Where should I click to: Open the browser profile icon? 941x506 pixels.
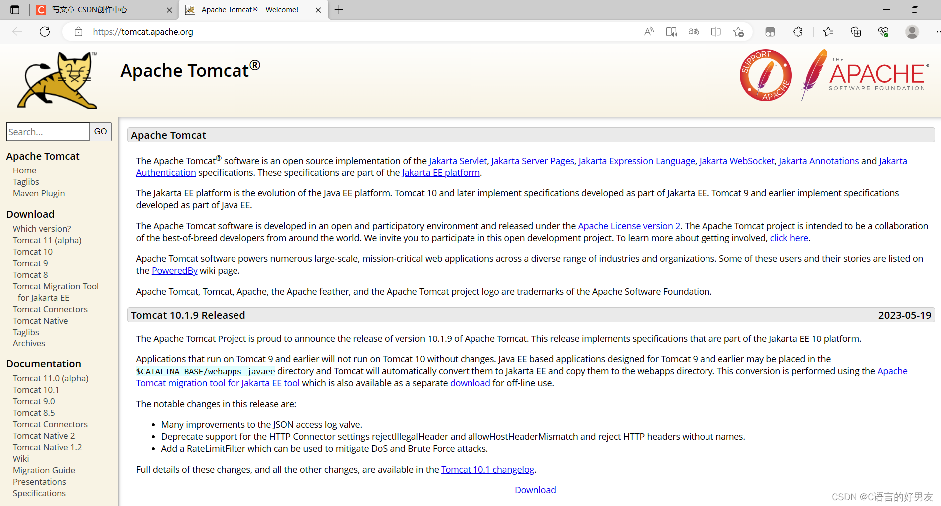pos(912,31)
